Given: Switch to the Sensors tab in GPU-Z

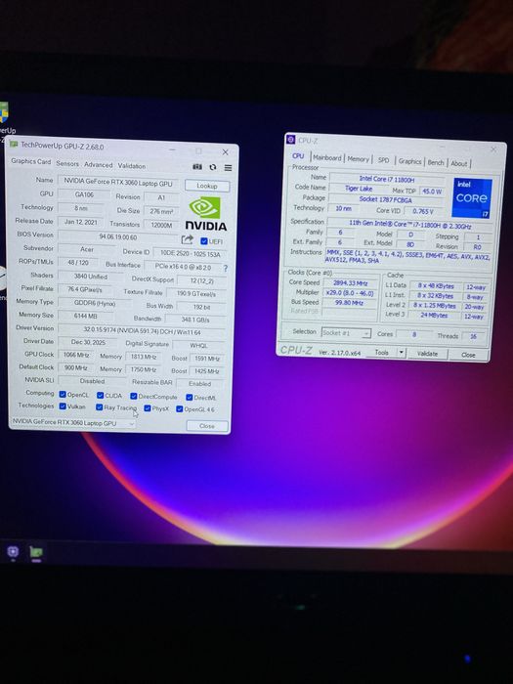Looking at the screenshot, I should [67, 163].
